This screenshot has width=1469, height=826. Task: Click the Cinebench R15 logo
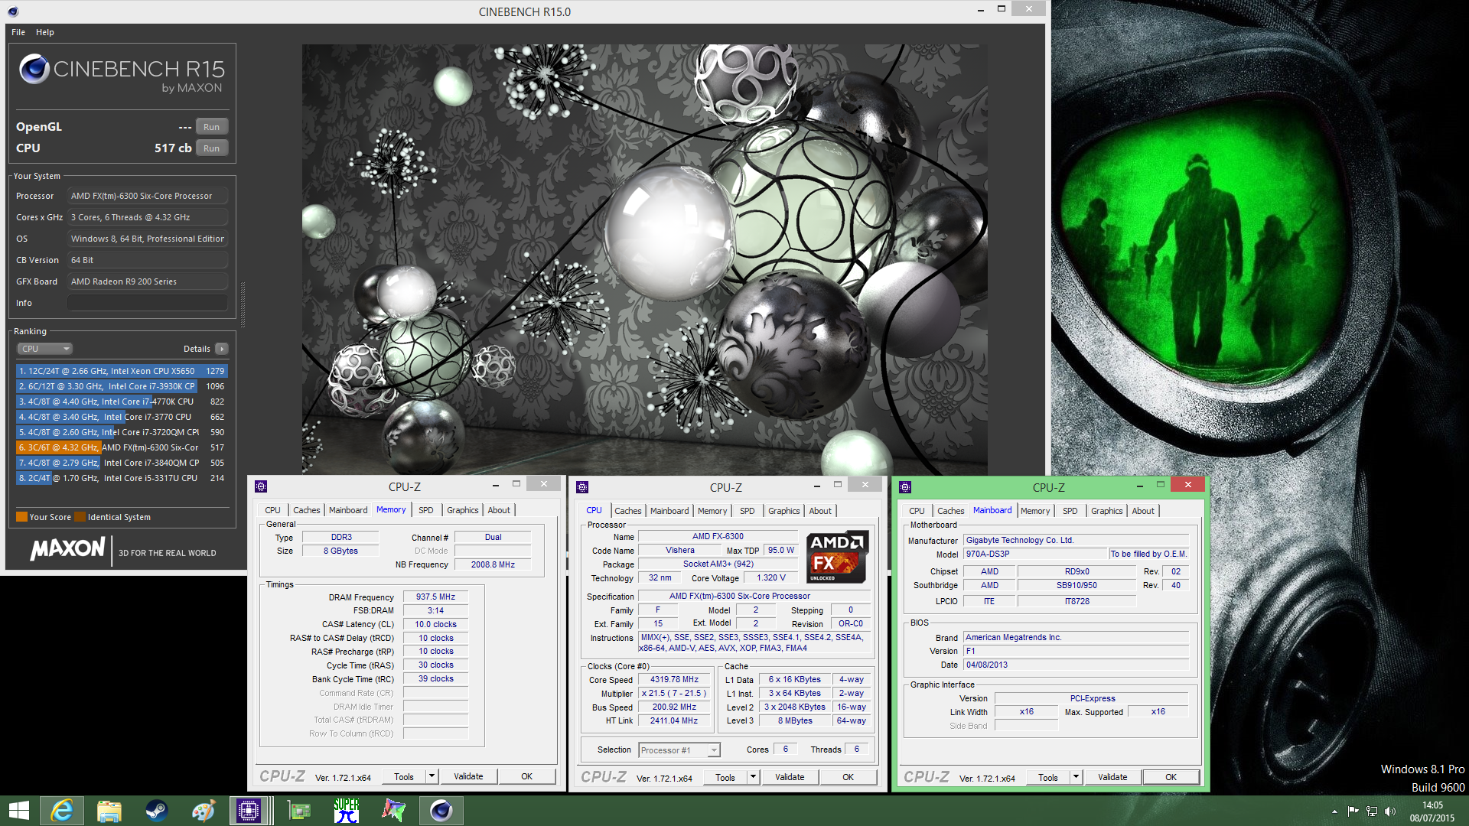(122, 73)
